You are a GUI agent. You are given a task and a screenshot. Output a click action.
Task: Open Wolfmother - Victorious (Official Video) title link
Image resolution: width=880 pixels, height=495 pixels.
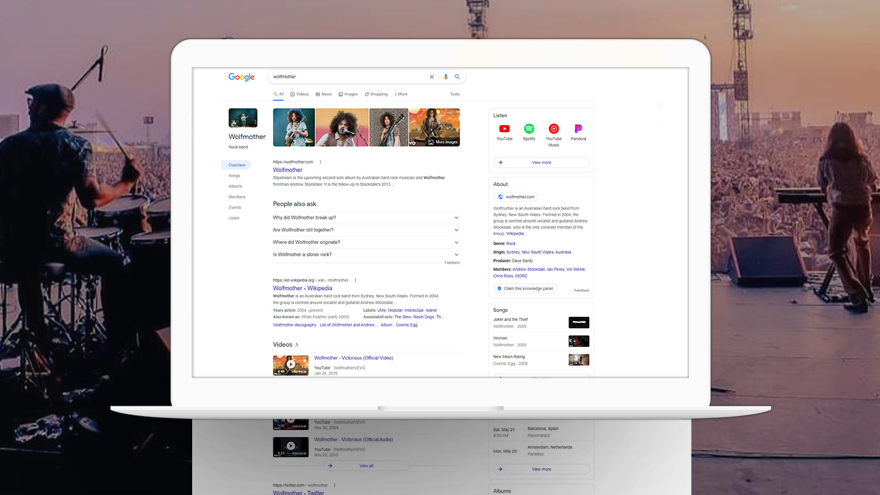(354, 358)
